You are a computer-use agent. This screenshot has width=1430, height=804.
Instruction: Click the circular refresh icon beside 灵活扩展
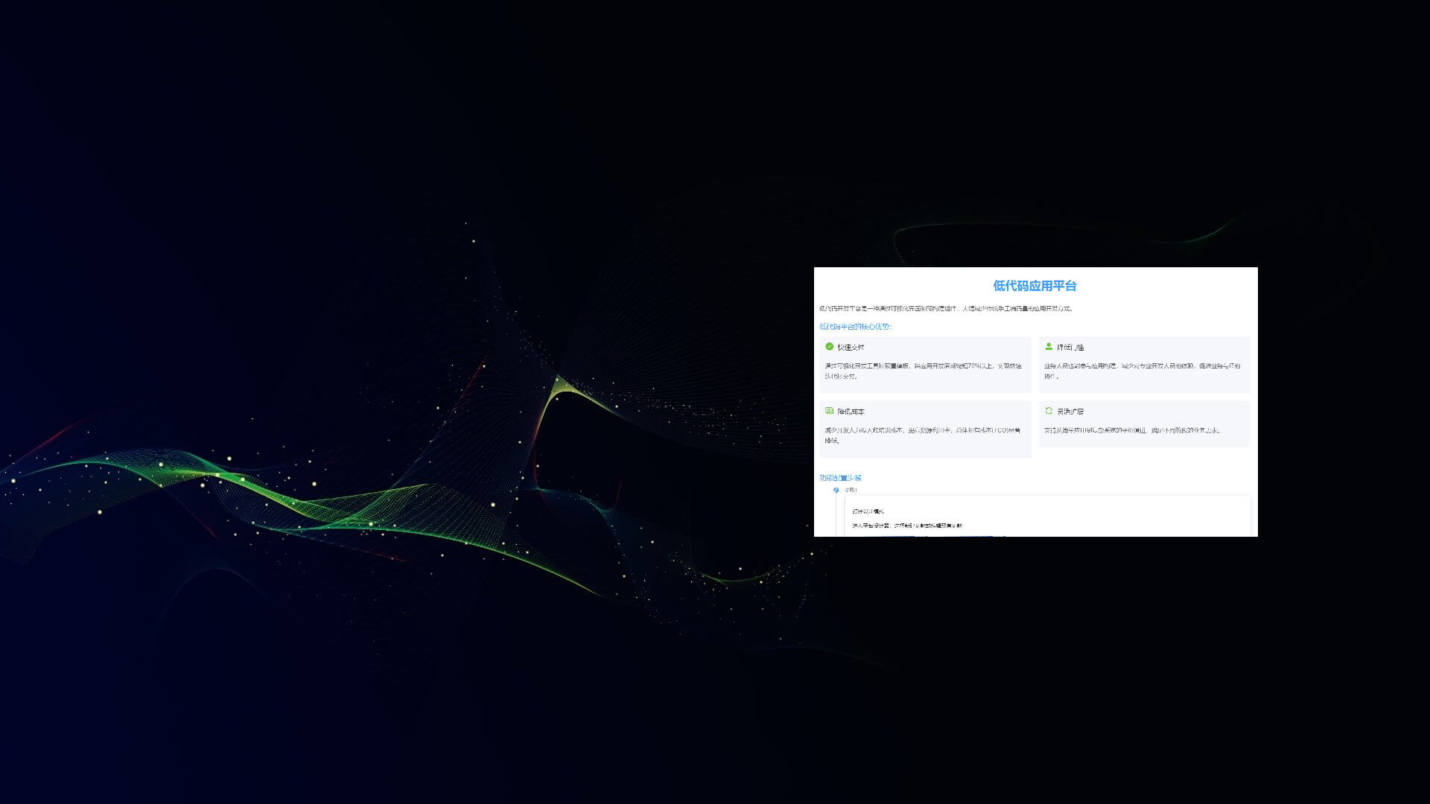tap(1048, 412)
